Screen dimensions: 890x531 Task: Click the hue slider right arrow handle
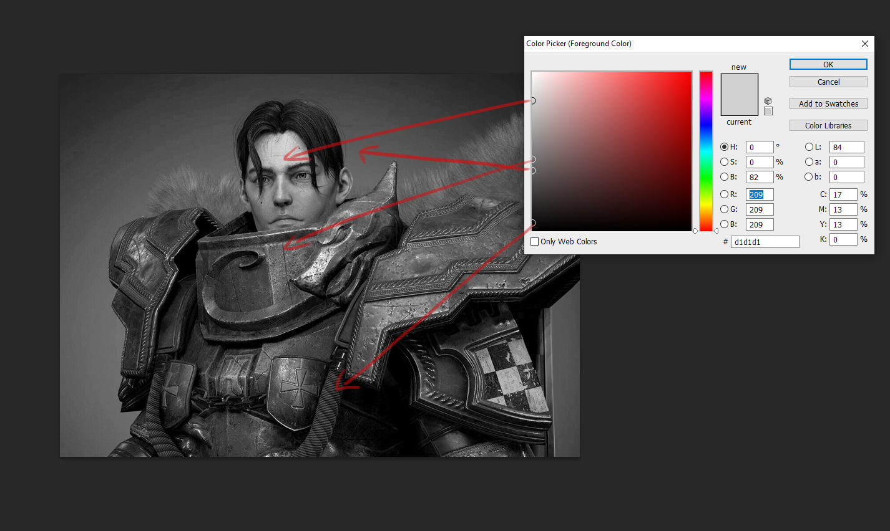click(x=716, y=231)
